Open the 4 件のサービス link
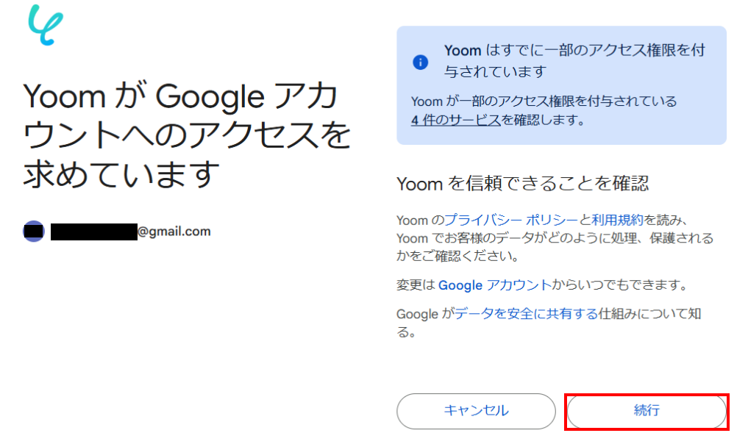Screen dimensions: 748x433 point(456,120)
